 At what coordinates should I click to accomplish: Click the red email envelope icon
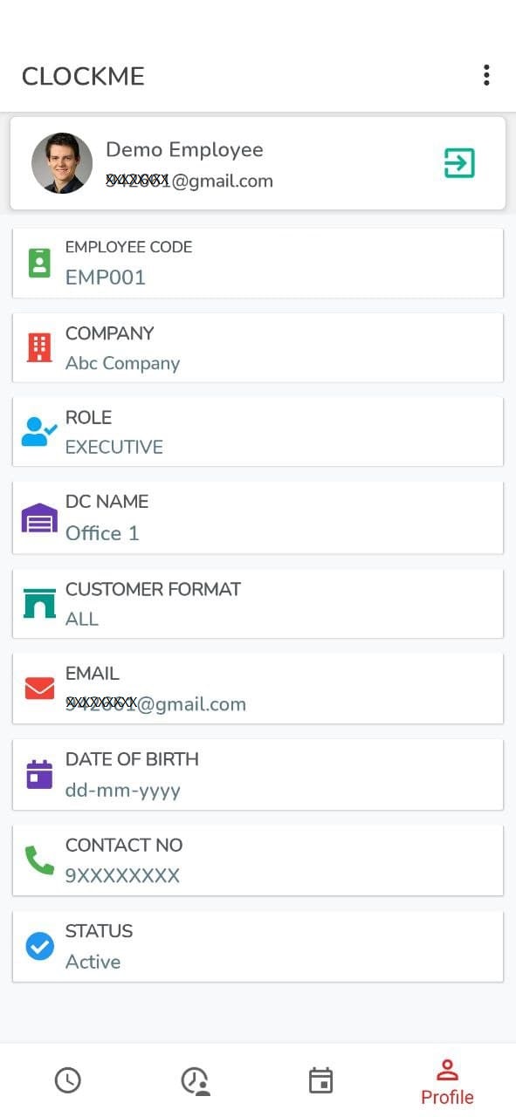pyautogui.click(x=39, y=689)
